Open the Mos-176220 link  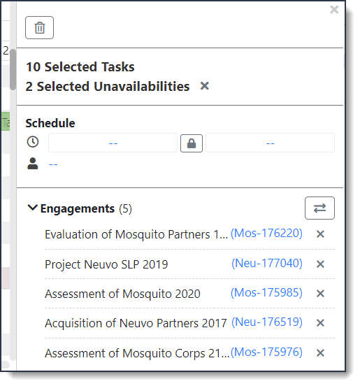266,234
